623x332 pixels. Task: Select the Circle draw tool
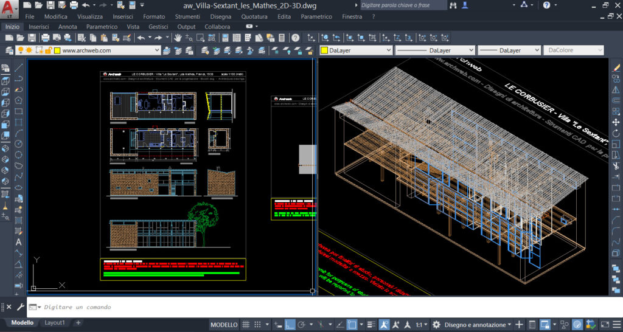[x=19, y=144]
